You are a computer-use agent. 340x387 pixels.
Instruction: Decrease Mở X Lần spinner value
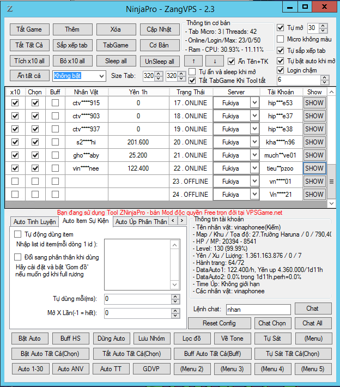click(175, 316)
